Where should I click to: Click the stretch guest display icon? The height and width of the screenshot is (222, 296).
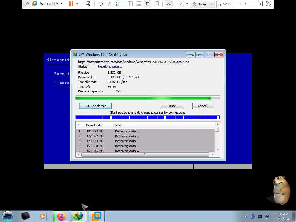pyautogui.click(x=181, y=4)
